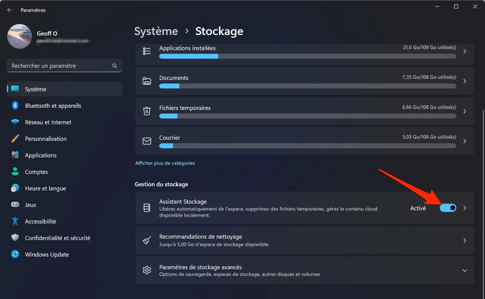The width and height of the screenshot is (485, 299).
Task: Click the Confidentialité et sécurité shield icon
Action: (x=15, y=238)
